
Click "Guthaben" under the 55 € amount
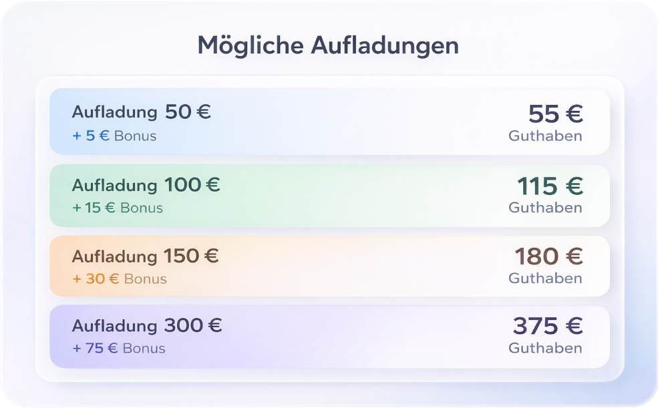(x=545, y=136)
